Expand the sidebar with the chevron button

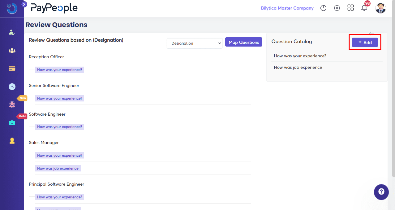pos(24,4)
